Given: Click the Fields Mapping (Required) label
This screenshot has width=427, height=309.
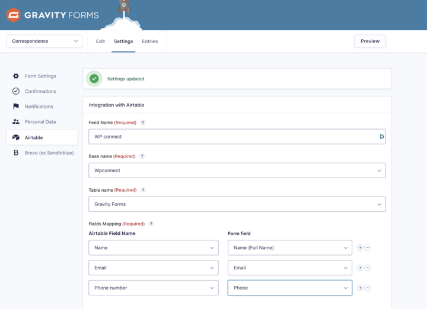Looking at the screenshot, I should click(117, 224).
